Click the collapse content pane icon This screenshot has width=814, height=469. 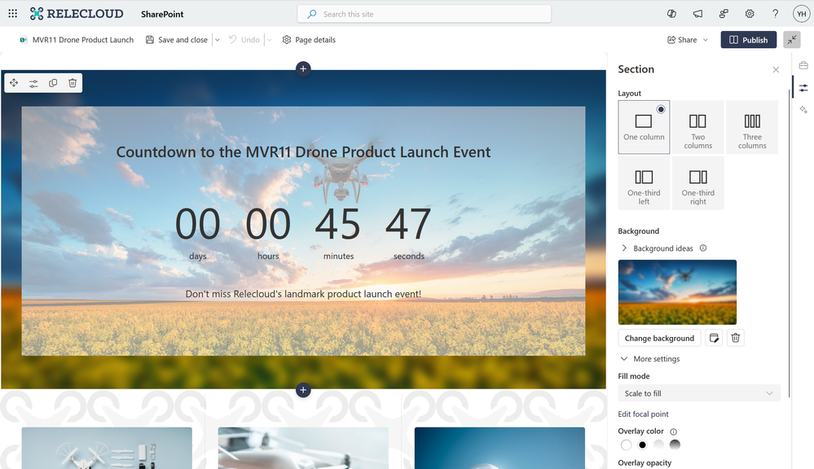(x=792, y=40)
